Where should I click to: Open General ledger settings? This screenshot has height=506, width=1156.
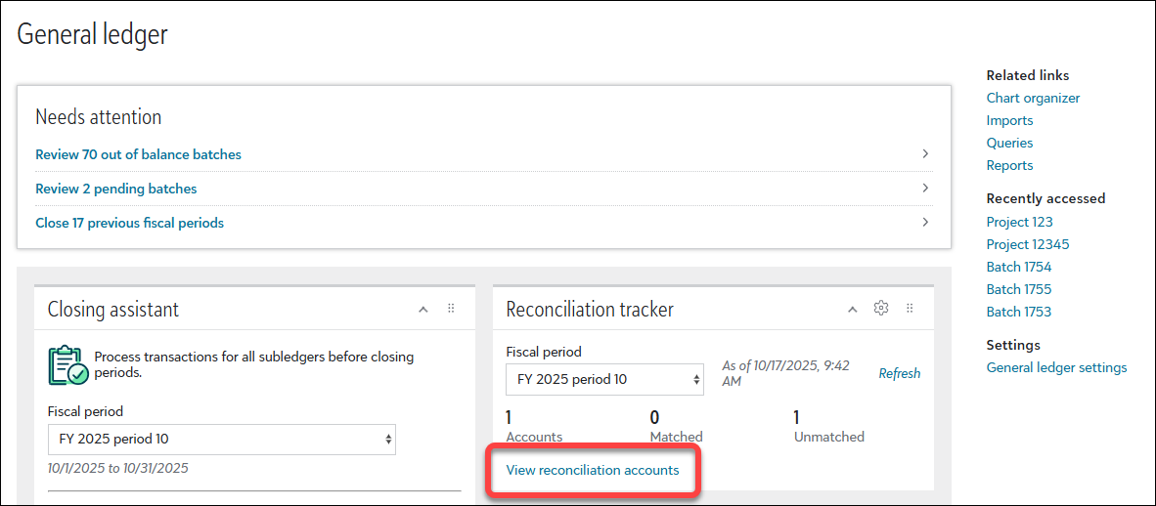(x=1056, y=367)
